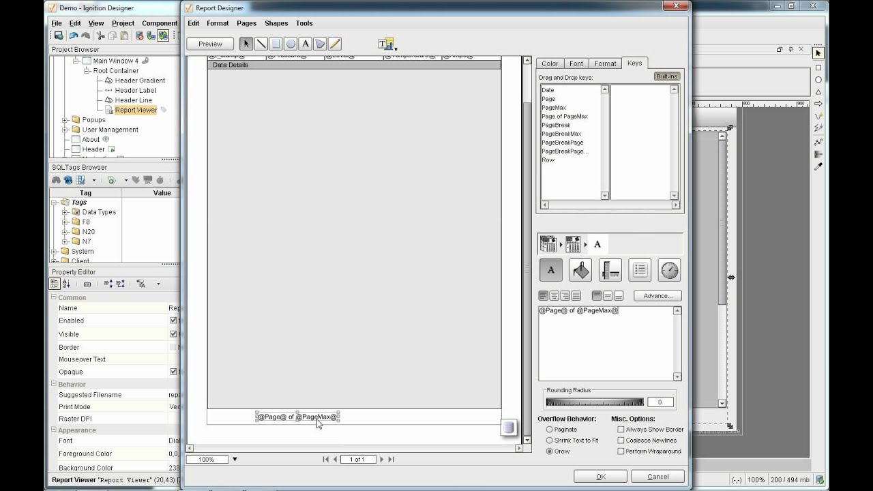Click Save icon in Ignition Designer toolbar
Screen dimensions: 873x491
[x=59, y=35]
